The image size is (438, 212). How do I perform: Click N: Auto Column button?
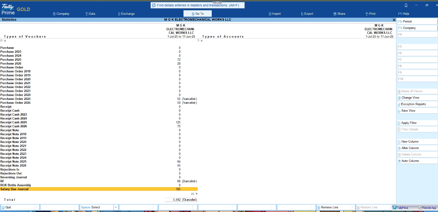[417, 161]
